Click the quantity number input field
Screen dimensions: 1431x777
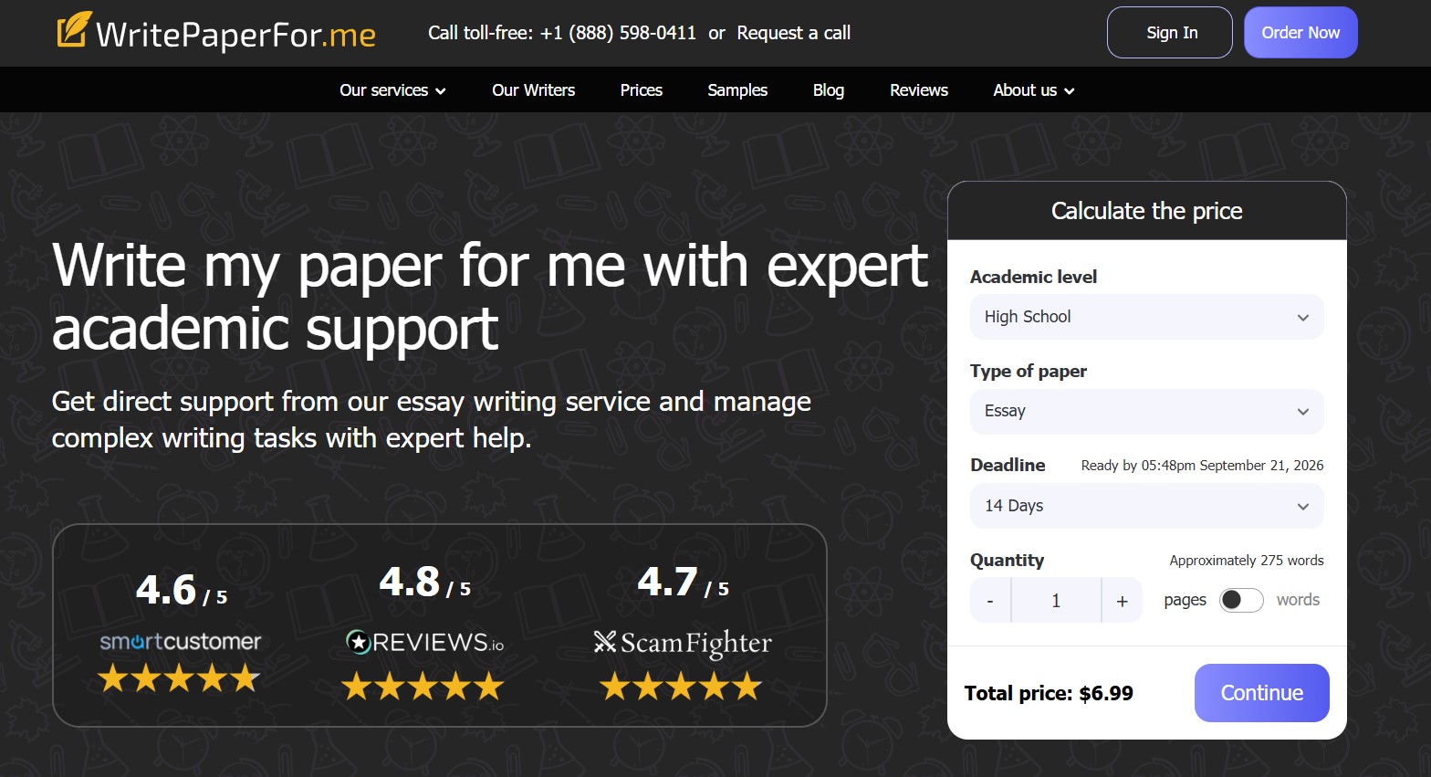[x=1056, y=600]
